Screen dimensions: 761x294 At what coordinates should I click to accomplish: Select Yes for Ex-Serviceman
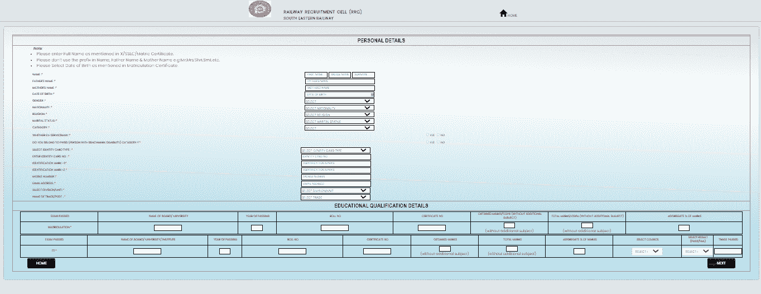pyautogui.click(x=427, y=135)
